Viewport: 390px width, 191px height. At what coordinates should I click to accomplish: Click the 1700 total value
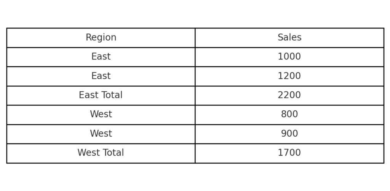289,153
